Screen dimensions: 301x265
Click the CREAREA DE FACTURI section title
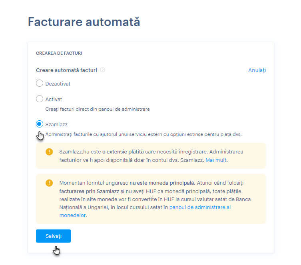pos(59,53)
